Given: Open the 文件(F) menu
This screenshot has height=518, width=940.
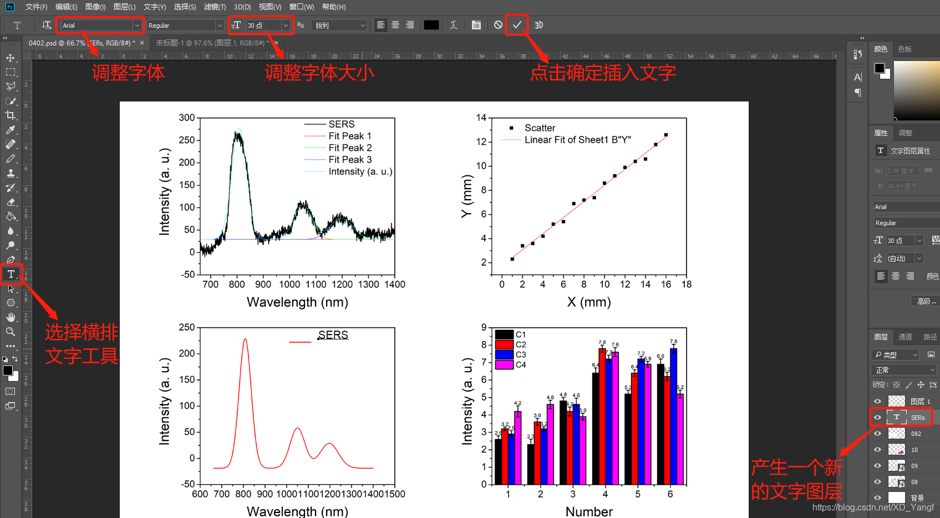Looking at the screenshot, I should 37,7.
